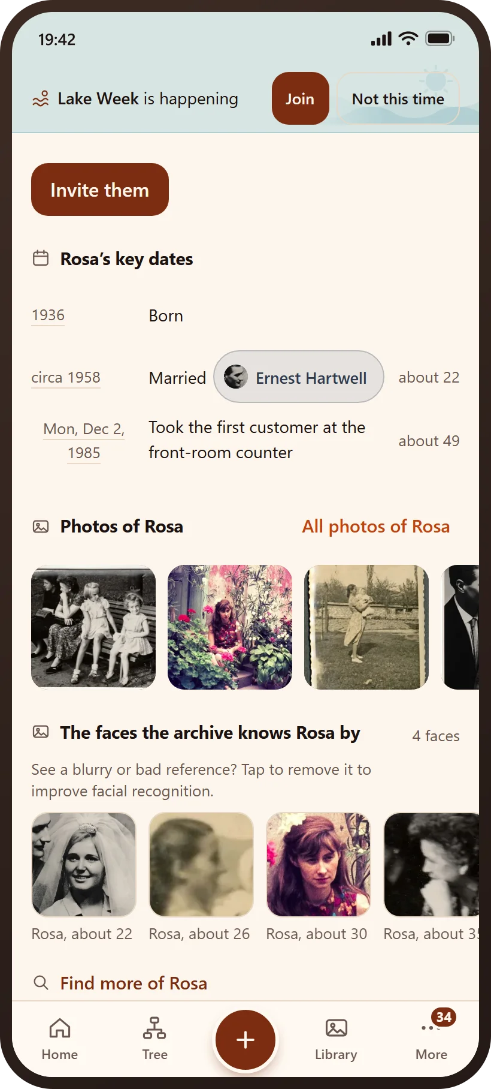Click the cellular signal icon
Viewport: 491px width, 1089px height.
tap(381, 39)
